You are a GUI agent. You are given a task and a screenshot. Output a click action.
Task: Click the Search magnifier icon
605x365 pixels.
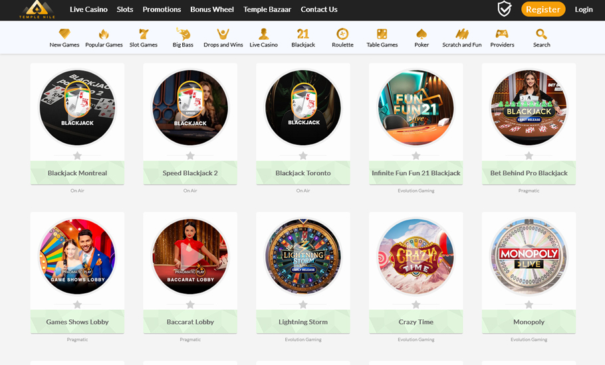pos(541,34)
